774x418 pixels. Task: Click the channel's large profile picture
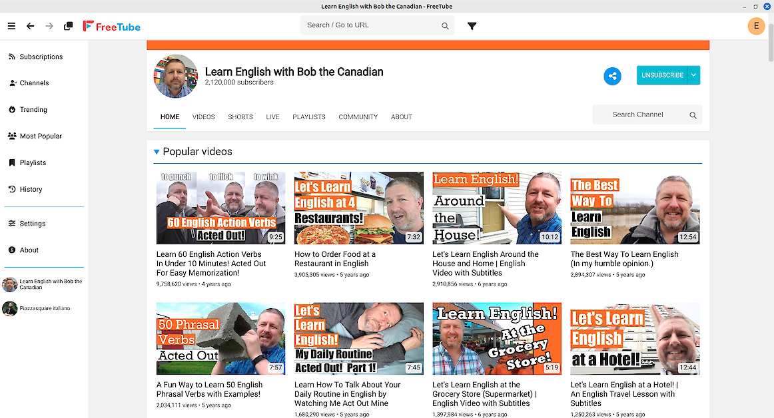pos(176,76)
